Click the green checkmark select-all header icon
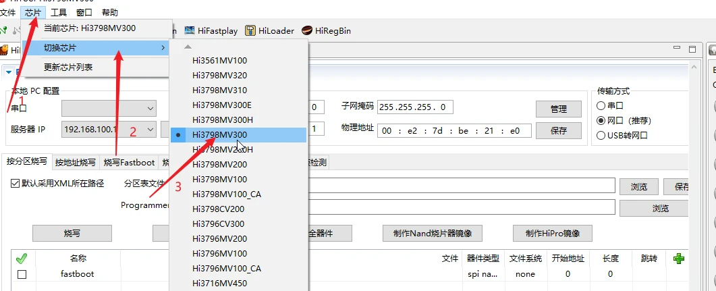The width and height of the screenshot is (716, 291). [21, 259]
